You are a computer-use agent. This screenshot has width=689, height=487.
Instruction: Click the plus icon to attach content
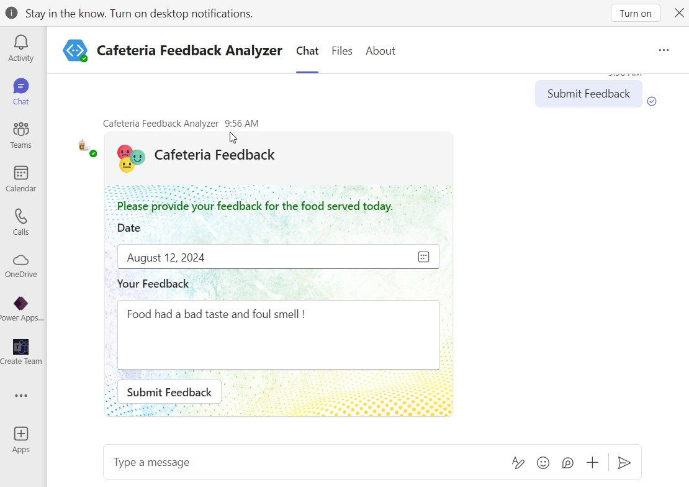point(592,462)
